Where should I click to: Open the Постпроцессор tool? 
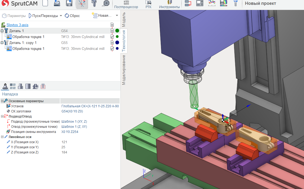(126, 5)
